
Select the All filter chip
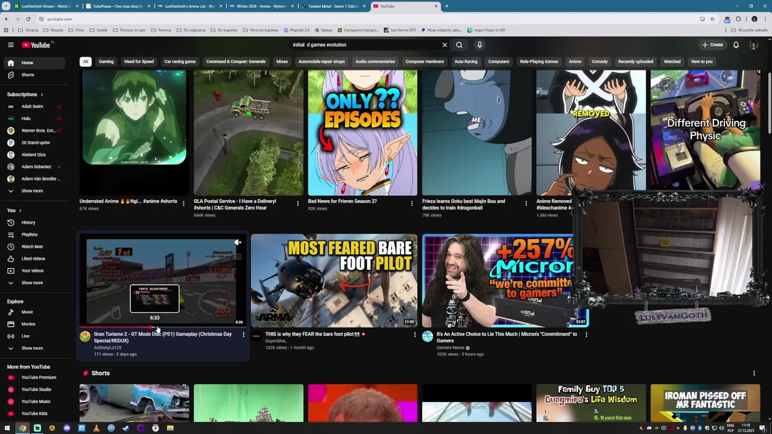point(86,61)
